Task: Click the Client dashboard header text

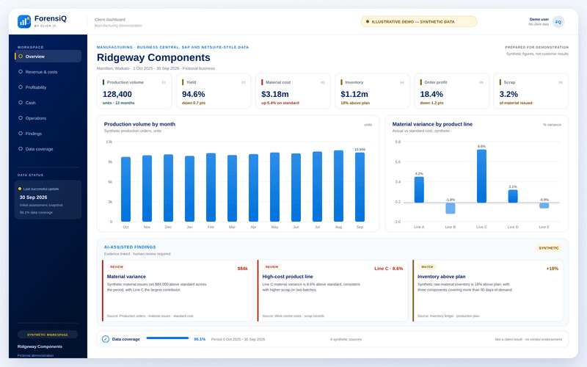Action: 109,20
